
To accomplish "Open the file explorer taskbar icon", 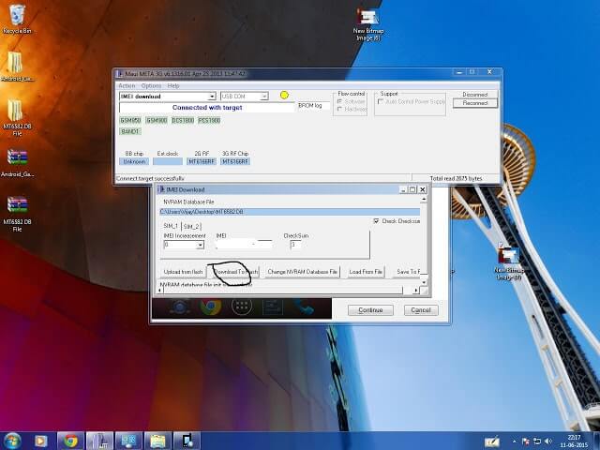I will [157, 442].
